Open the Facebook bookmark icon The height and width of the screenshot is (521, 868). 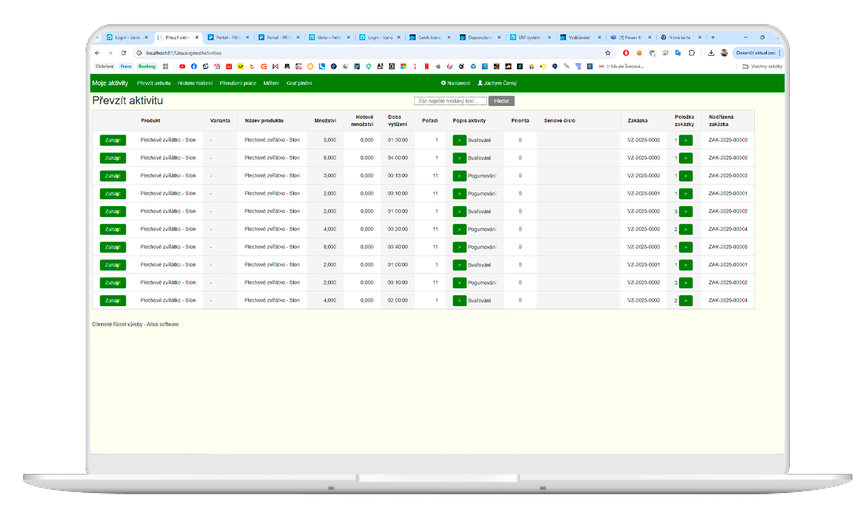click(x=194, y=67)
